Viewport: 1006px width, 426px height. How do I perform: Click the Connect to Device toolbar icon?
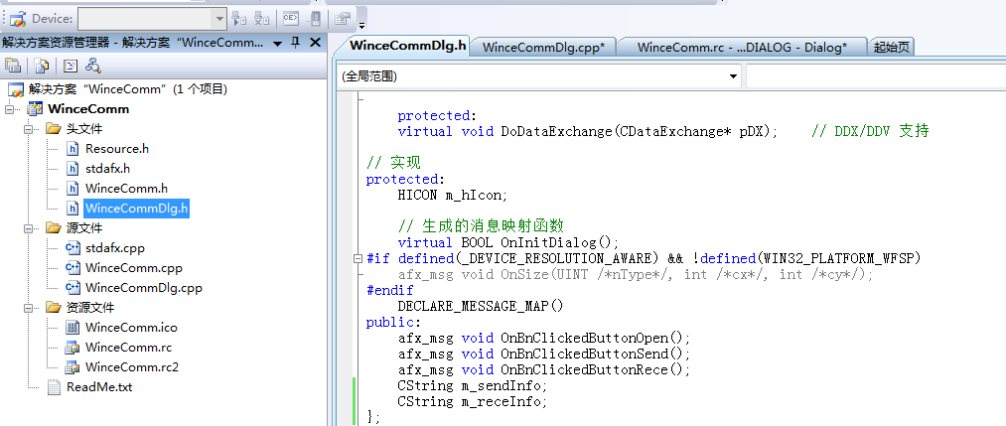pos(238,18)
